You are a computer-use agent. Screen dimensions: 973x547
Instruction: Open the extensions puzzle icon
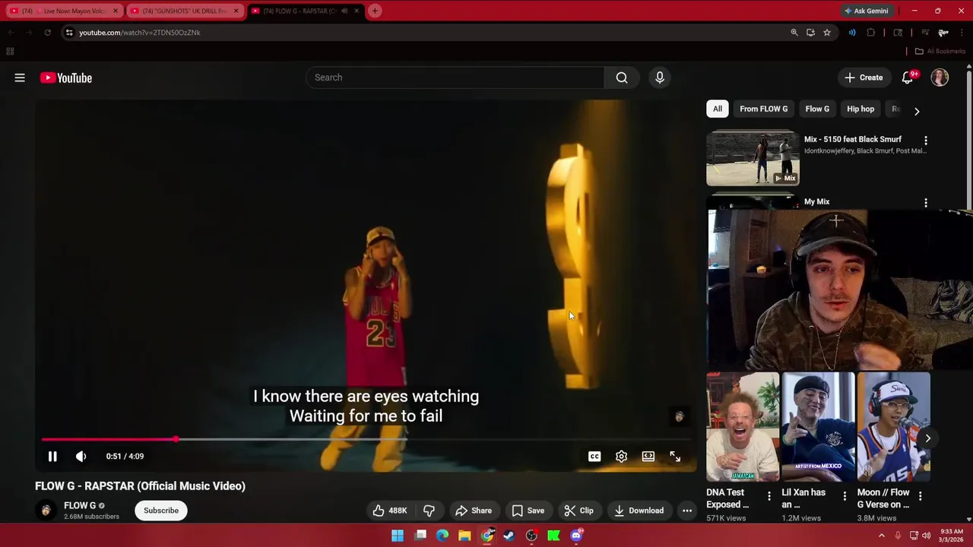871,33
